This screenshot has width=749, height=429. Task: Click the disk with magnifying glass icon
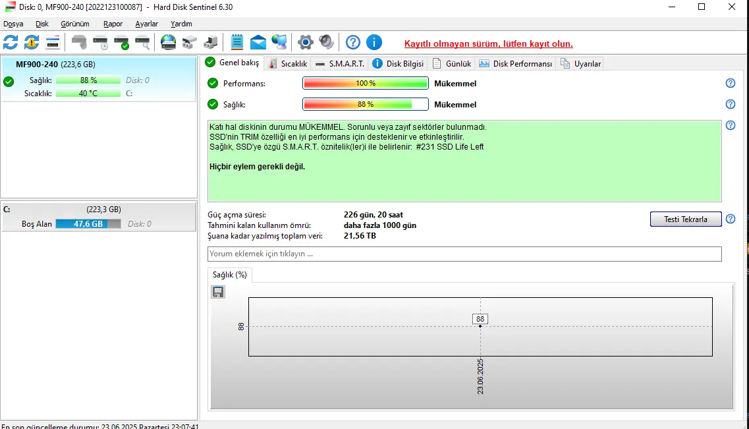coord(142,43)
